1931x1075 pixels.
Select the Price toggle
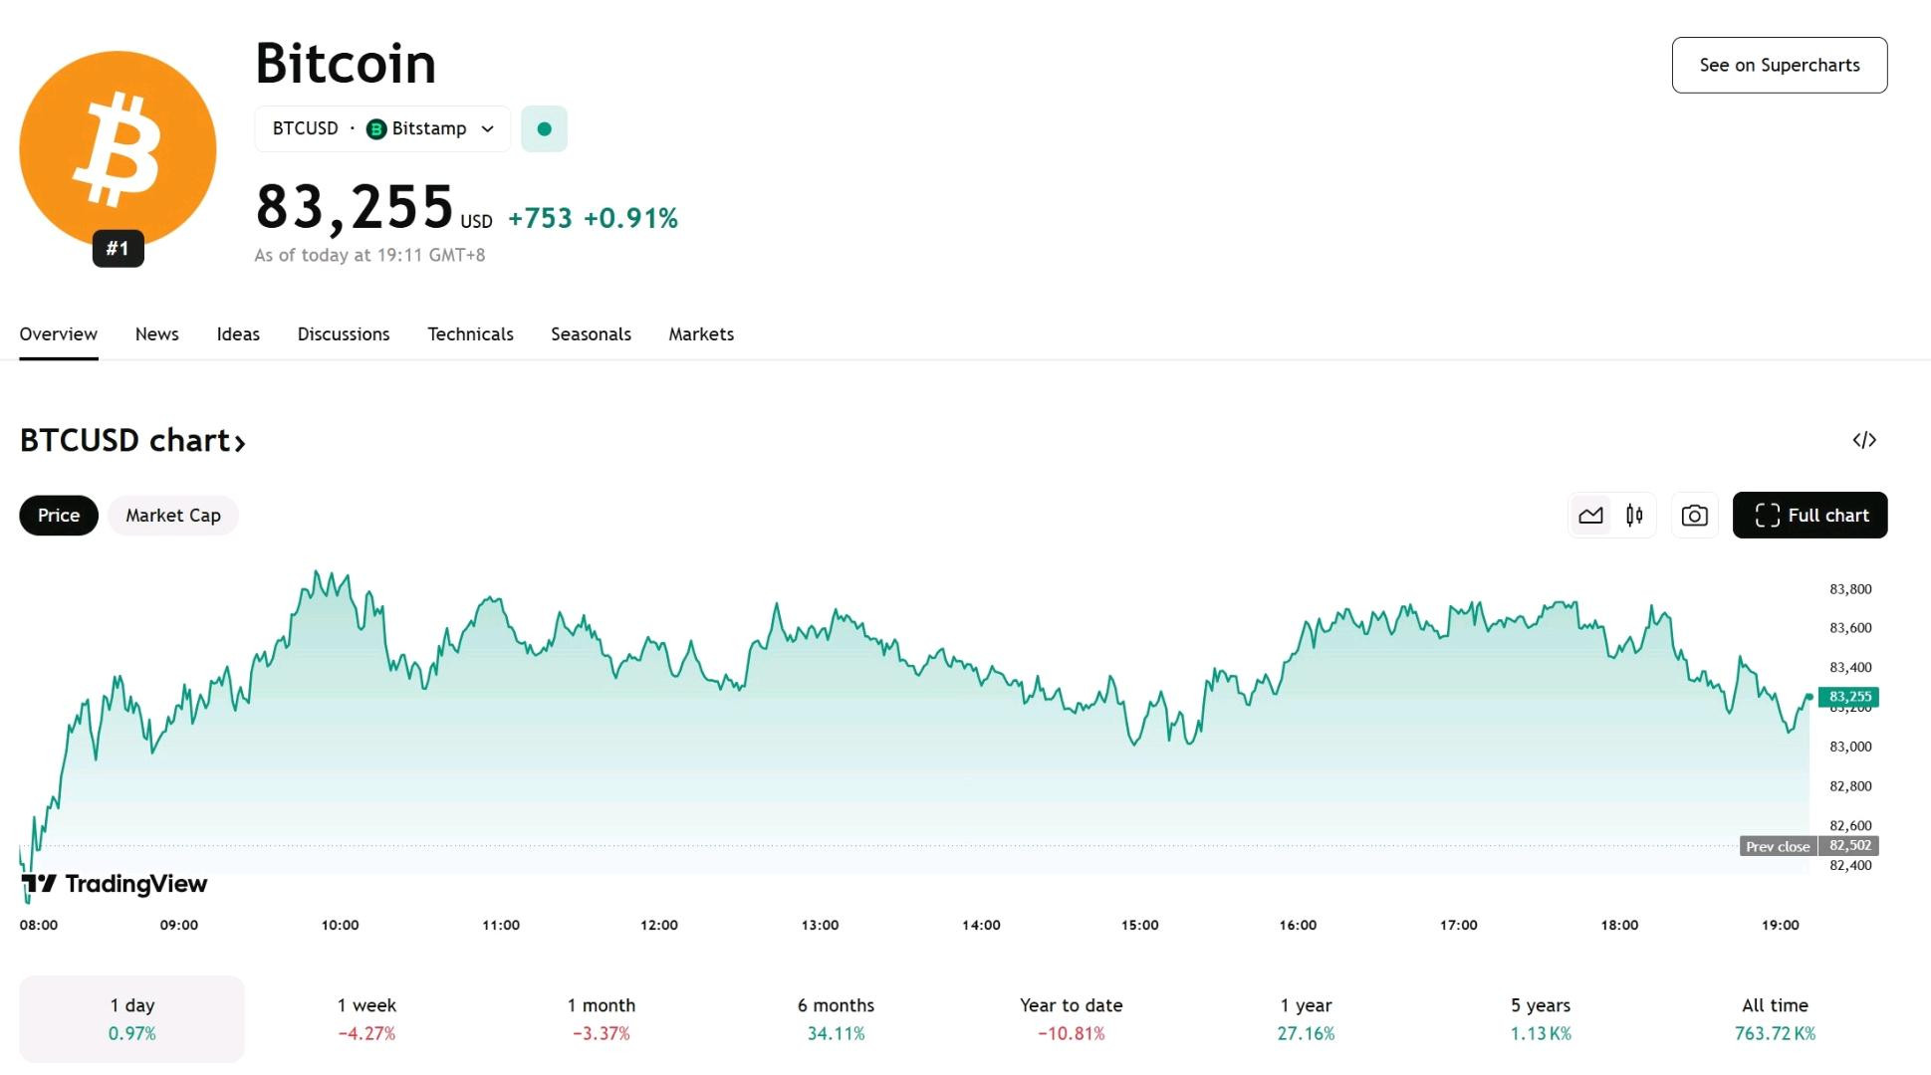point(59,516)
